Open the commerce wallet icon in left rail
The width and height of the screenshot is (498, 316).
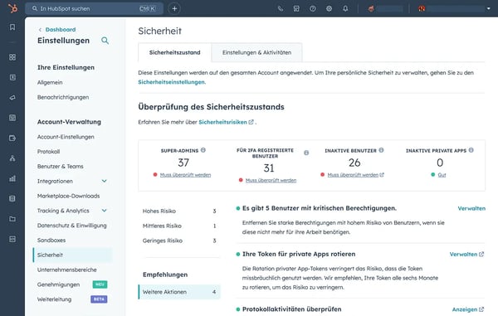click(x=12, y=138)
